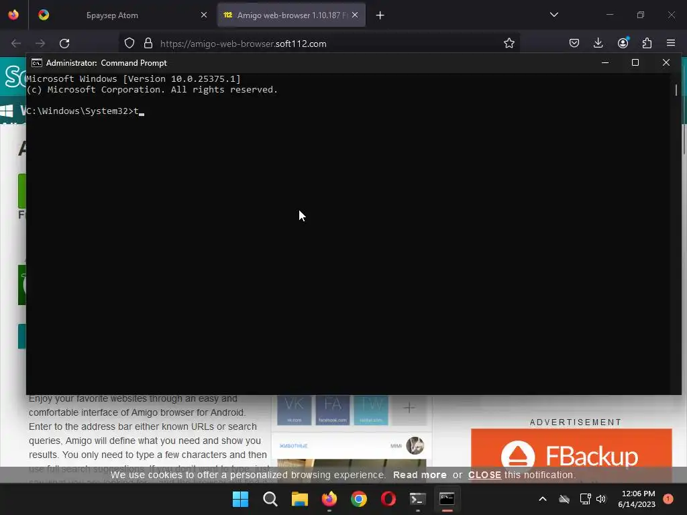
Task: Click Command Prompt taskbar icon
Action: 447,499
